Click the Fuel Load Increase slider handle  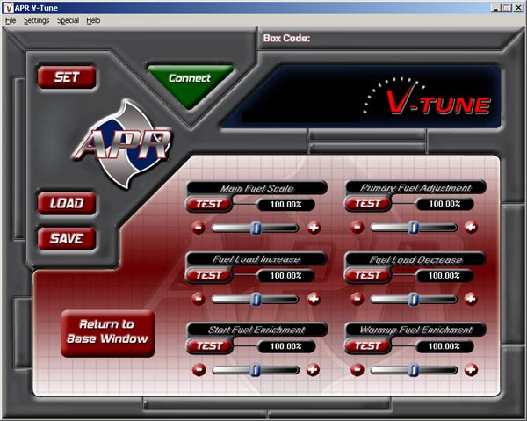coord(256,300)
